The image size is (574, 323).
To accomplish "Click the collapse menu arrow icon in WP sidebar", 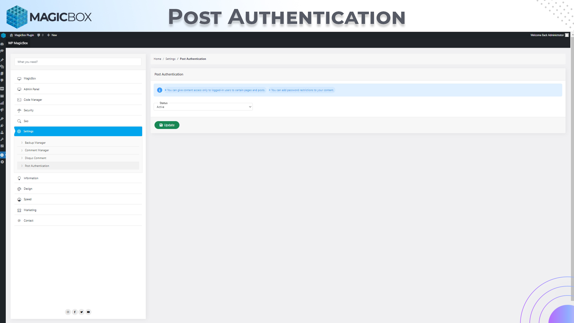I will tap(2, 162).
